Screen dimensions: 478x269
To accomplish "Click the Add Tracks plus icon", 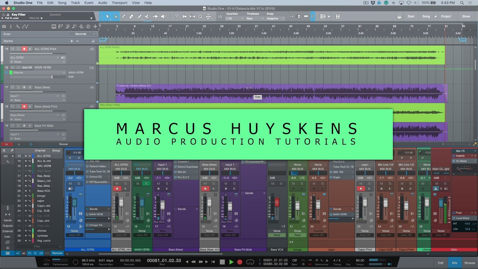I will 95,27.
